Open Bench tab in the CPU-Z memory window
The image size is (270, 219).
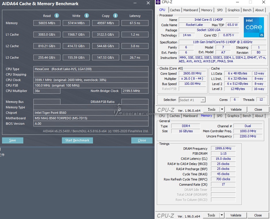pyautogui.click(x=247, y=116)
